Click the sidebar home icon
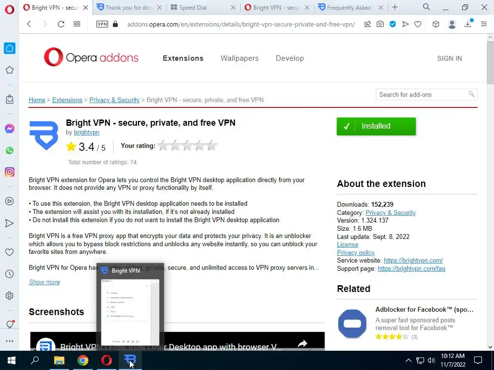494x370 pixels. pyautogui.click(x=10, y=48)
